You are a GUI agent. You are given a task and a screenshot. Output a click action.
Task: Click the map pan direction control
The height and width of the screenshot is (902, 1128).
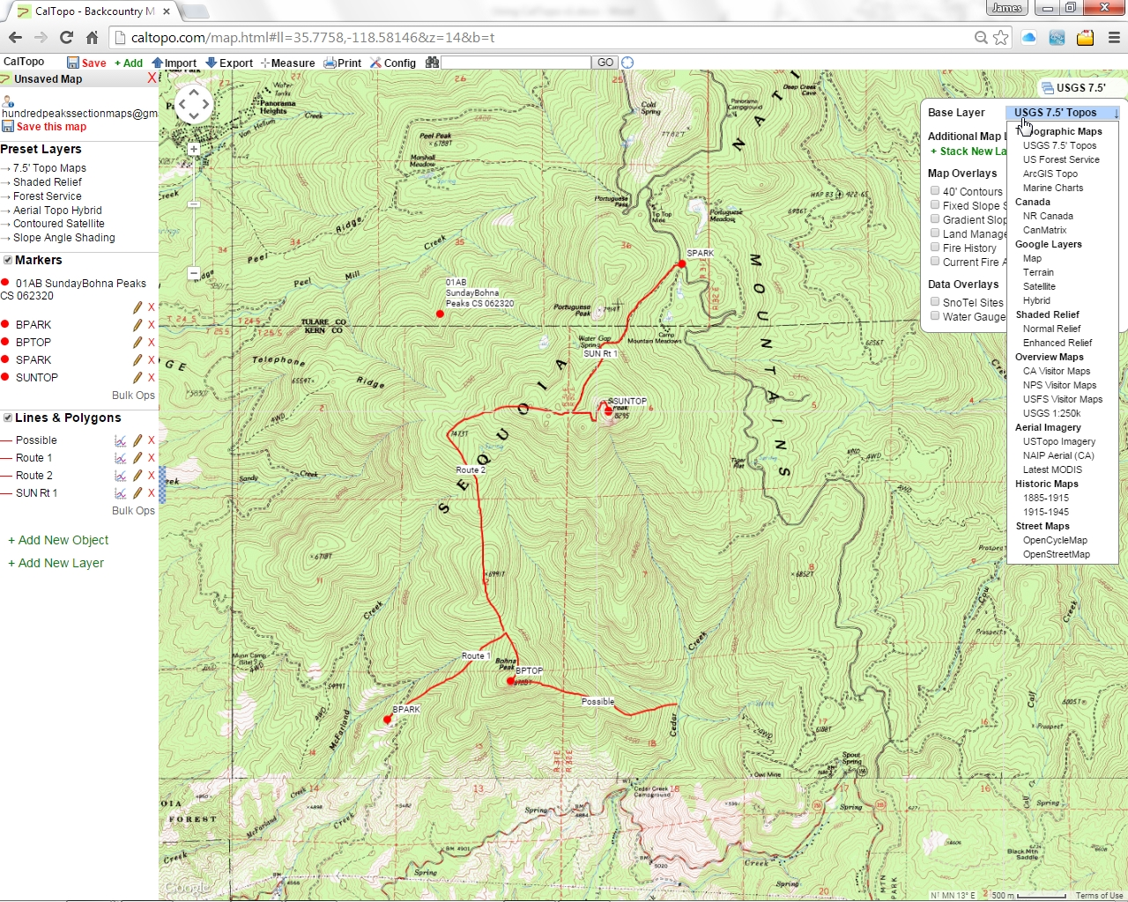point(194,106)
